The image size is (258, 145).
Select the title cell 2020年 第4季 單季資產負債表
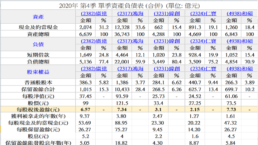(129, 6)
